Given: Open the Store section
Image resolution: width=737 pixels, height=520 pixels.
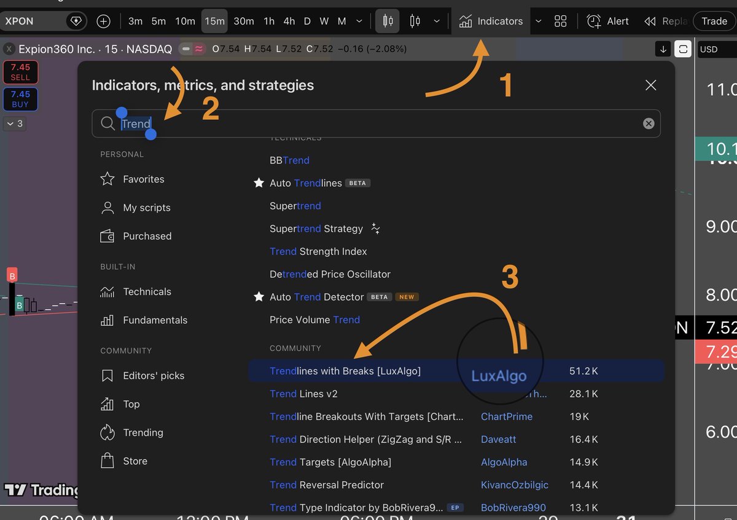Looking at the screenshot, I should tap(123, 461).
